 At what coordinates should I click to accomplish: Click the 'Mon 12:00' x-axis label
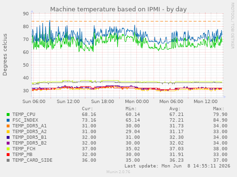[x=206, y=102]
